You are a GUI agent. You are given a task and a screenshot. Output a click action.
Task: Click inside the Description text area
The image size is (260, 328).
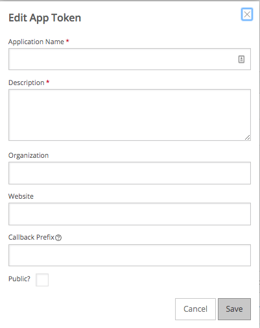click(130, 115)
